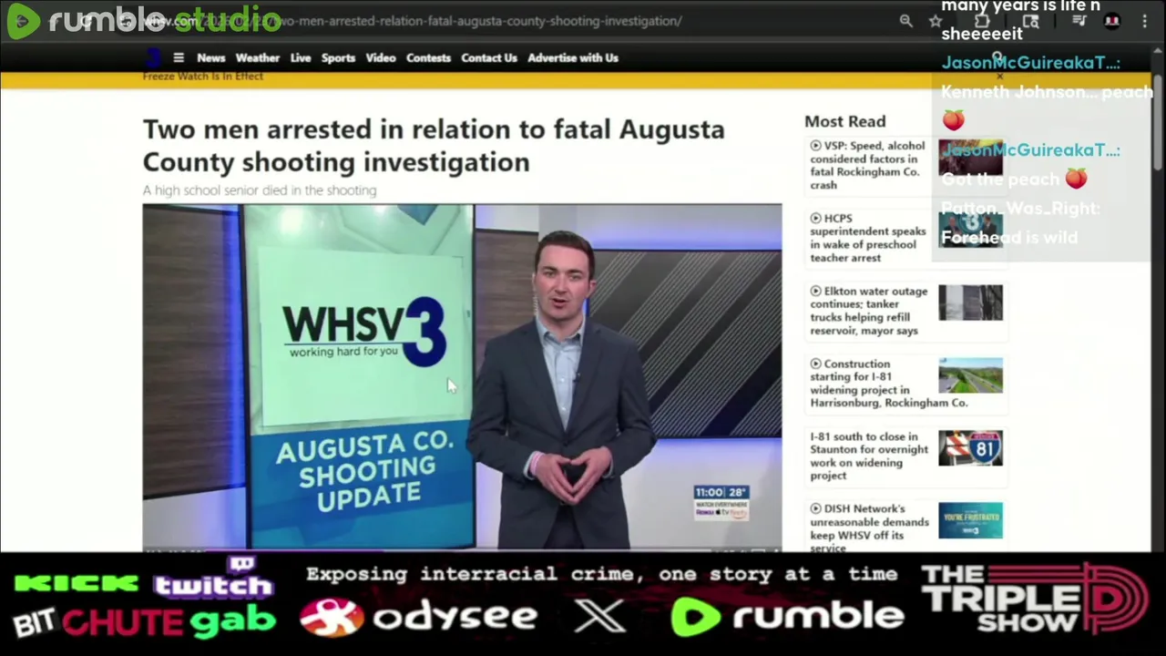Open the Video menu item
The height and width of the screenshot is (656, 1166).
(x=381, y=57)
